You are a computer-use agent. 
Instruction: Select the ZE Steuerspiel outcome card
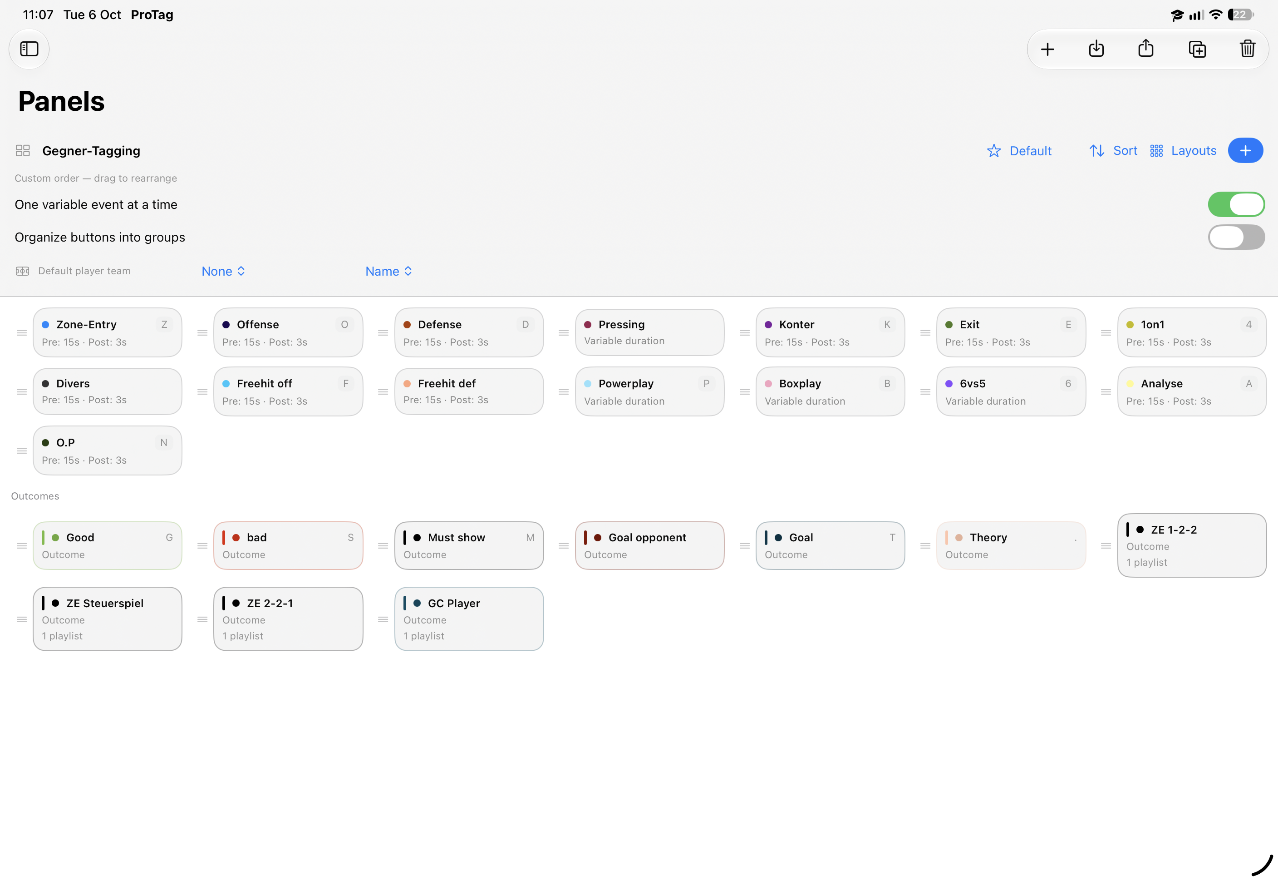coord(108,619)
